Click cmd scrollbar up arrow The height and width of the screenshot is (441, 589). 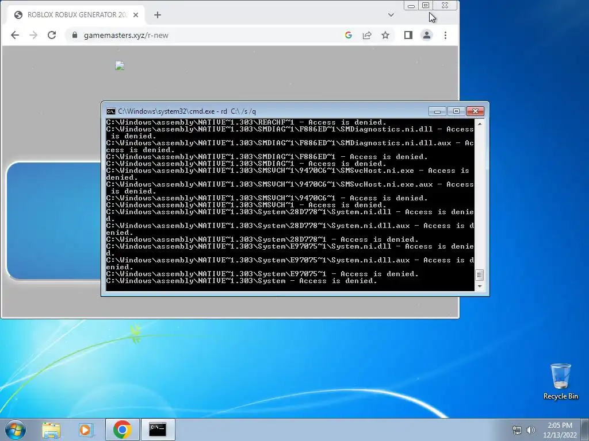[479, 123]
